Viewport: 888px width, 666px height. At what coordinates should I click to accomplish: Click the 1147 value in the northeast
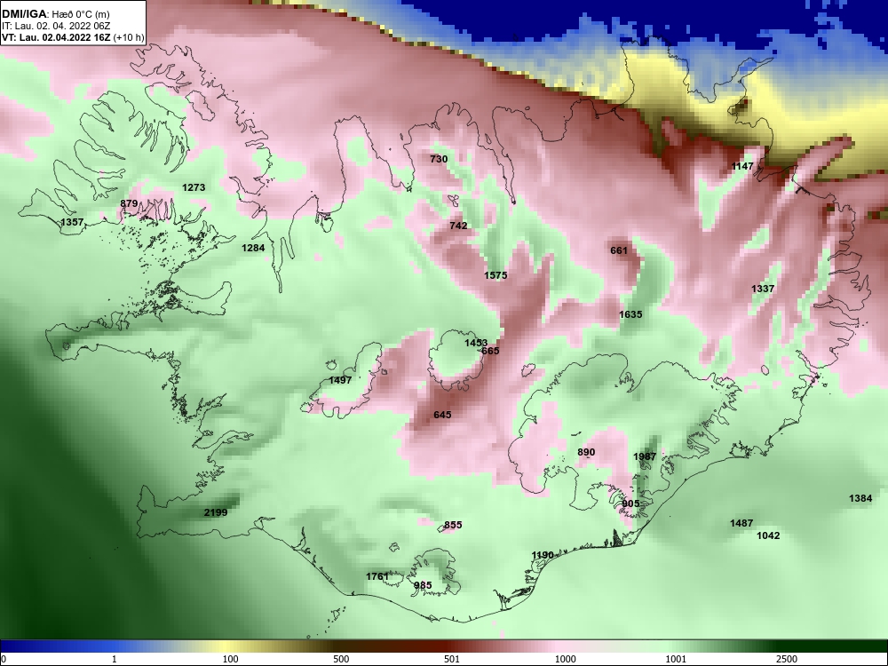pos(742,166)
